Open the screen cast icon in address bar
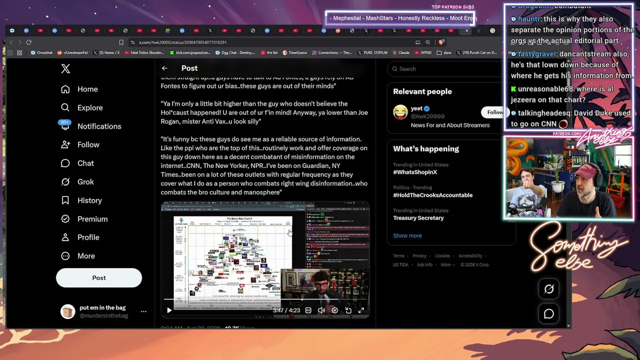The height and width of the screenshot is (360, 640). 418,42
